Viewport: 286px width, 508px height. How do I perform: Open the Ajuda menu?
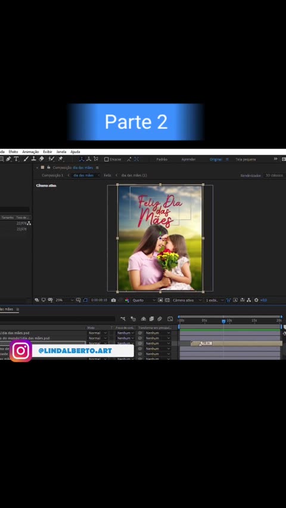click(75, 151)
